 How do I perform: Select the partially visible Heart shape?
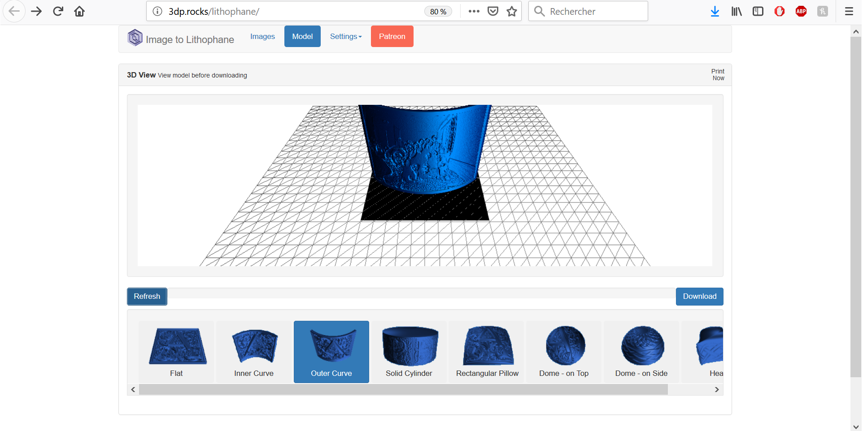[702, 352]
